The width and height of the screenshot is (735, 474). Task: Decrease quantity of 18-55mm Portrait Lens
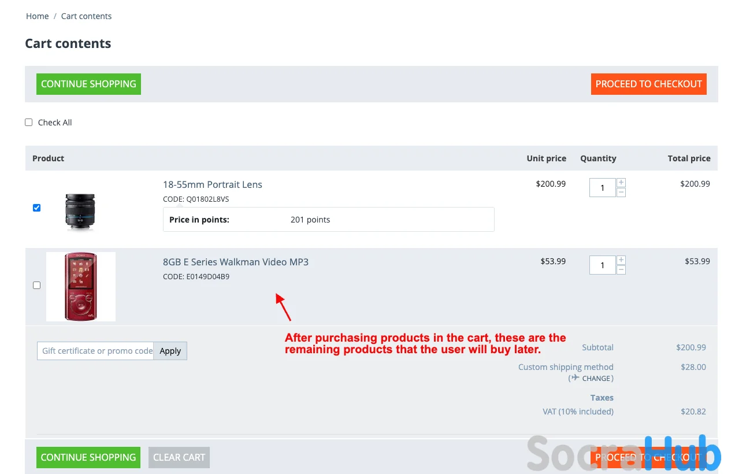click(621, 192)
